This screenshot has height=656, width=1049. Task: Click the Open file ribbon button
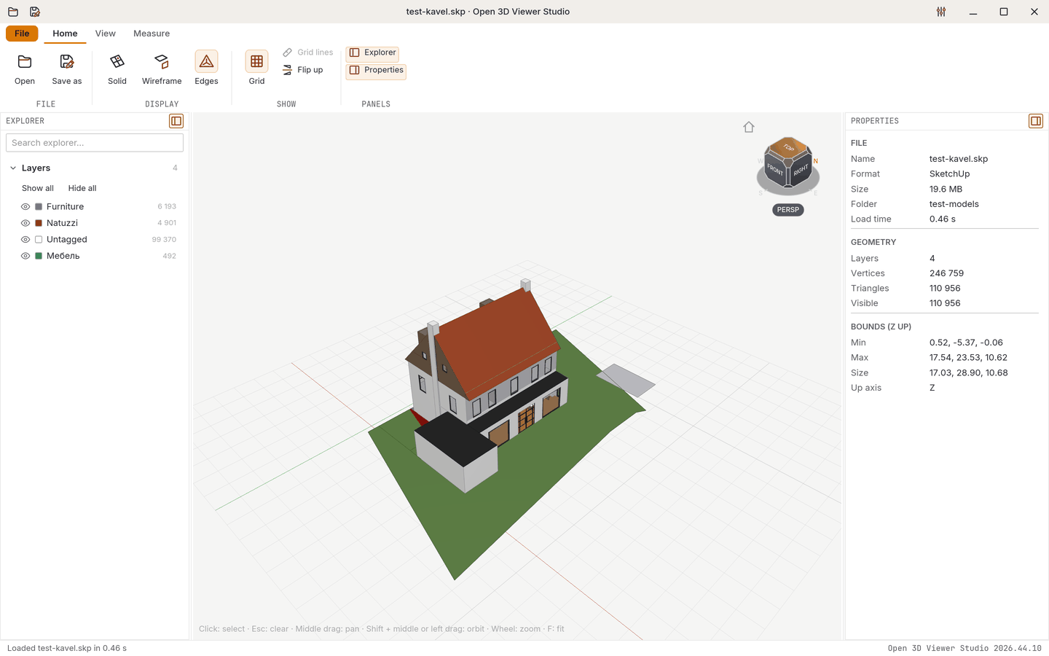tap(25, 70)
